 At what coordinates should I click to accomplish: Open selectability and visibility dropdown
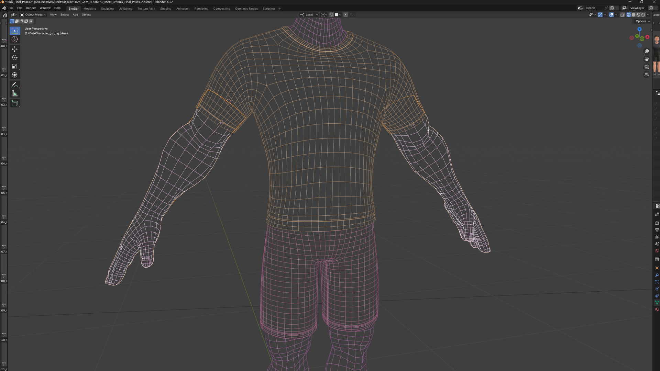pos(592,15)
